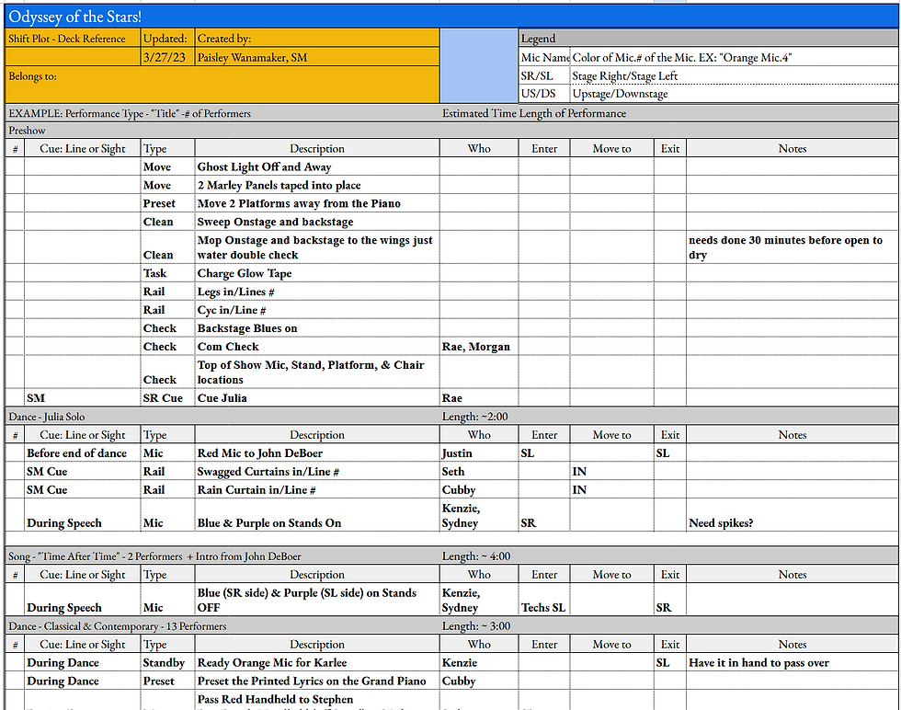The height and width of the screenshot is (710, 901).
Task: Select the "Move to" header in Preshow table
Action: click(x=611, y=148)
